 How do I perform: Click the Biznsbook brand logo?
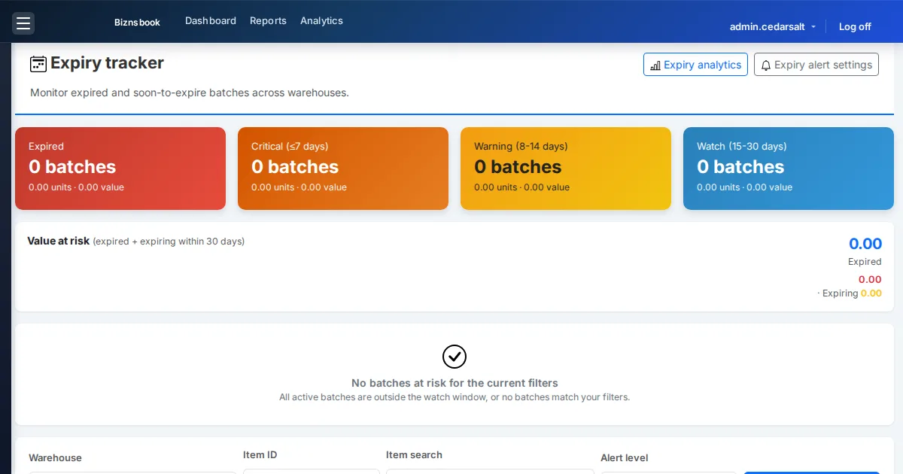(137, 23)
